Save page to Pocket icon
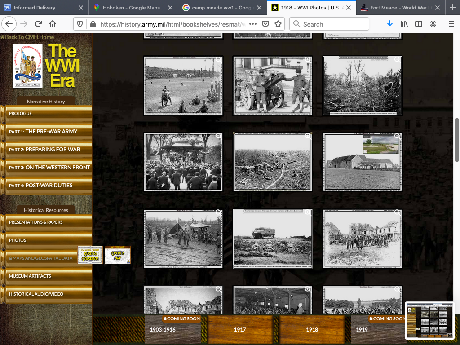460x345 pixels. [x=265, y=24]
